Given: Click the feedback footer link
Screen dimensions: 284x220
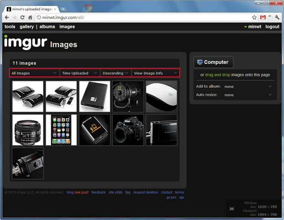Looking at the screenshot, I should coord(99,192).
